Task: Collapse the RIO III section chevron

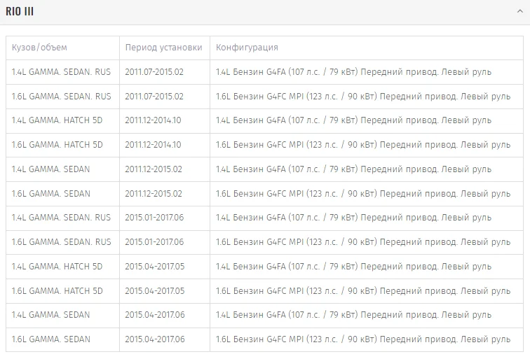Action: tap(519, 11)
